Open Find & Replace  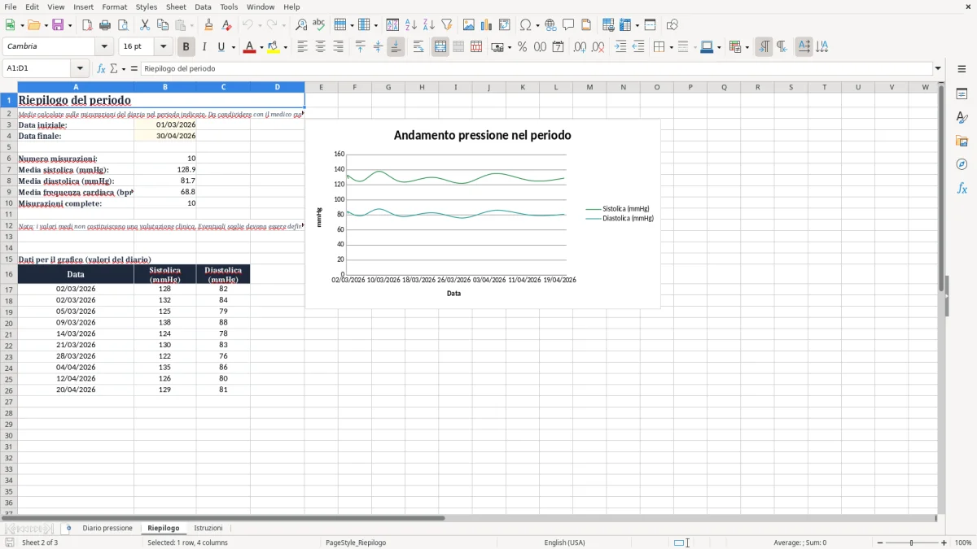[301, 25]
